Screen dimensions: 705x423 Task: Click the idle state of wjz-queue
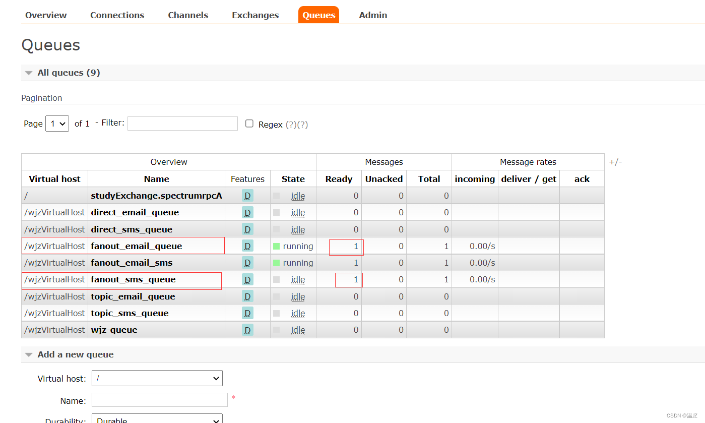click(298, 330)
